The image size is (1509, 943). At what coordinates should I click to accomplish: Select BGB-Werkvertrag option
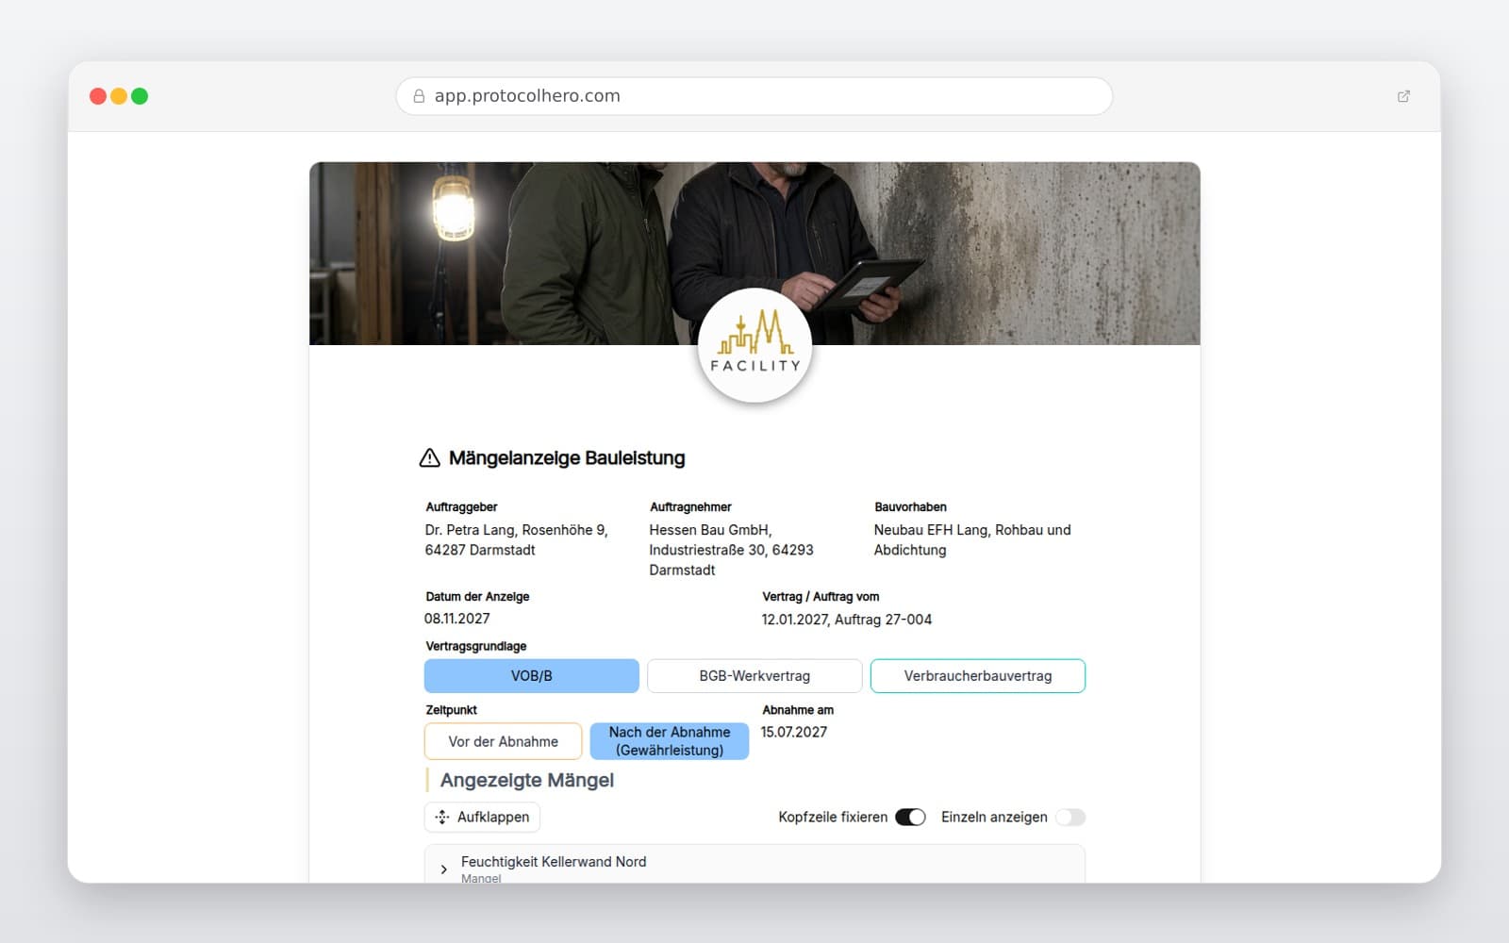click(x=754, y=676)
